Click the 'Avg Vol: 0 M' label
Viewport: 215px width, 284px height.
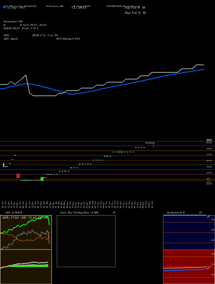click(x=135, y=8)
